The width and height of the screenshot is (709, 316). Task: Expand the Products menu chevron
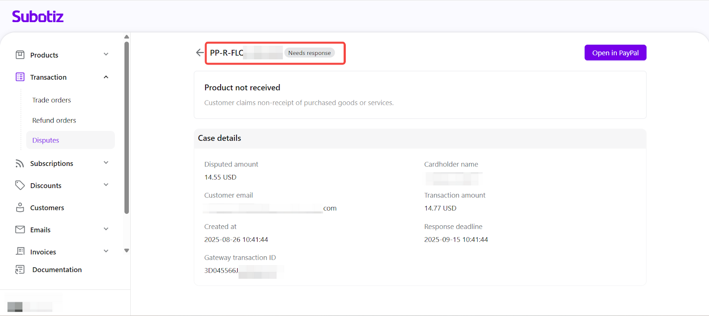[x=106, y=54]
